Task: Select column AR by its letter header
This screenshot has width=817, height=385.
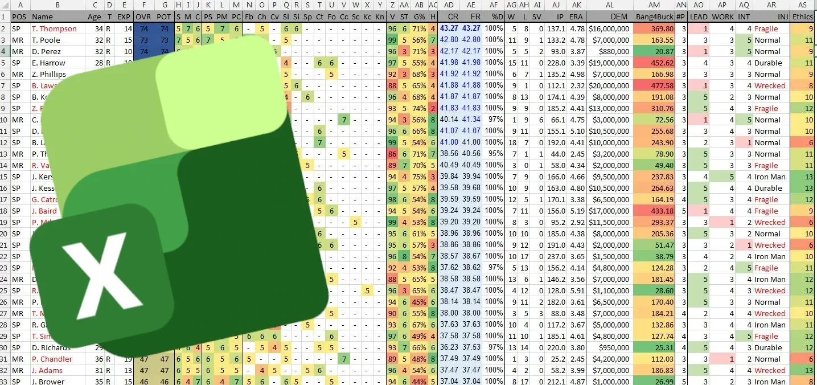Action: [771, 5]
